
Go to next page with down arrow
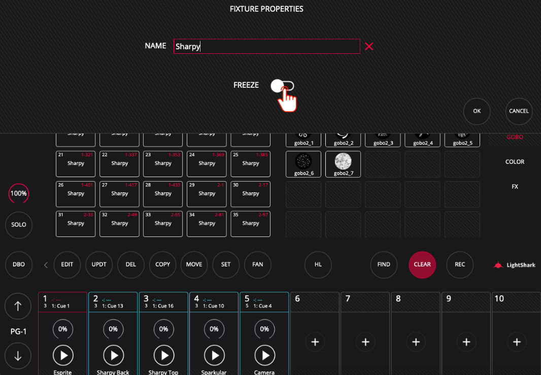18,356
